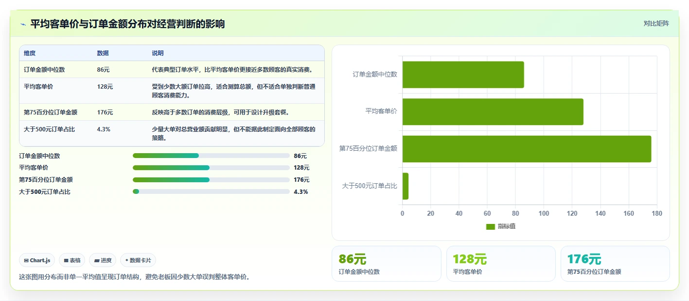Open the 128元 平均客单价 data card
Viewport: 689px width, 301px height.
501,264
